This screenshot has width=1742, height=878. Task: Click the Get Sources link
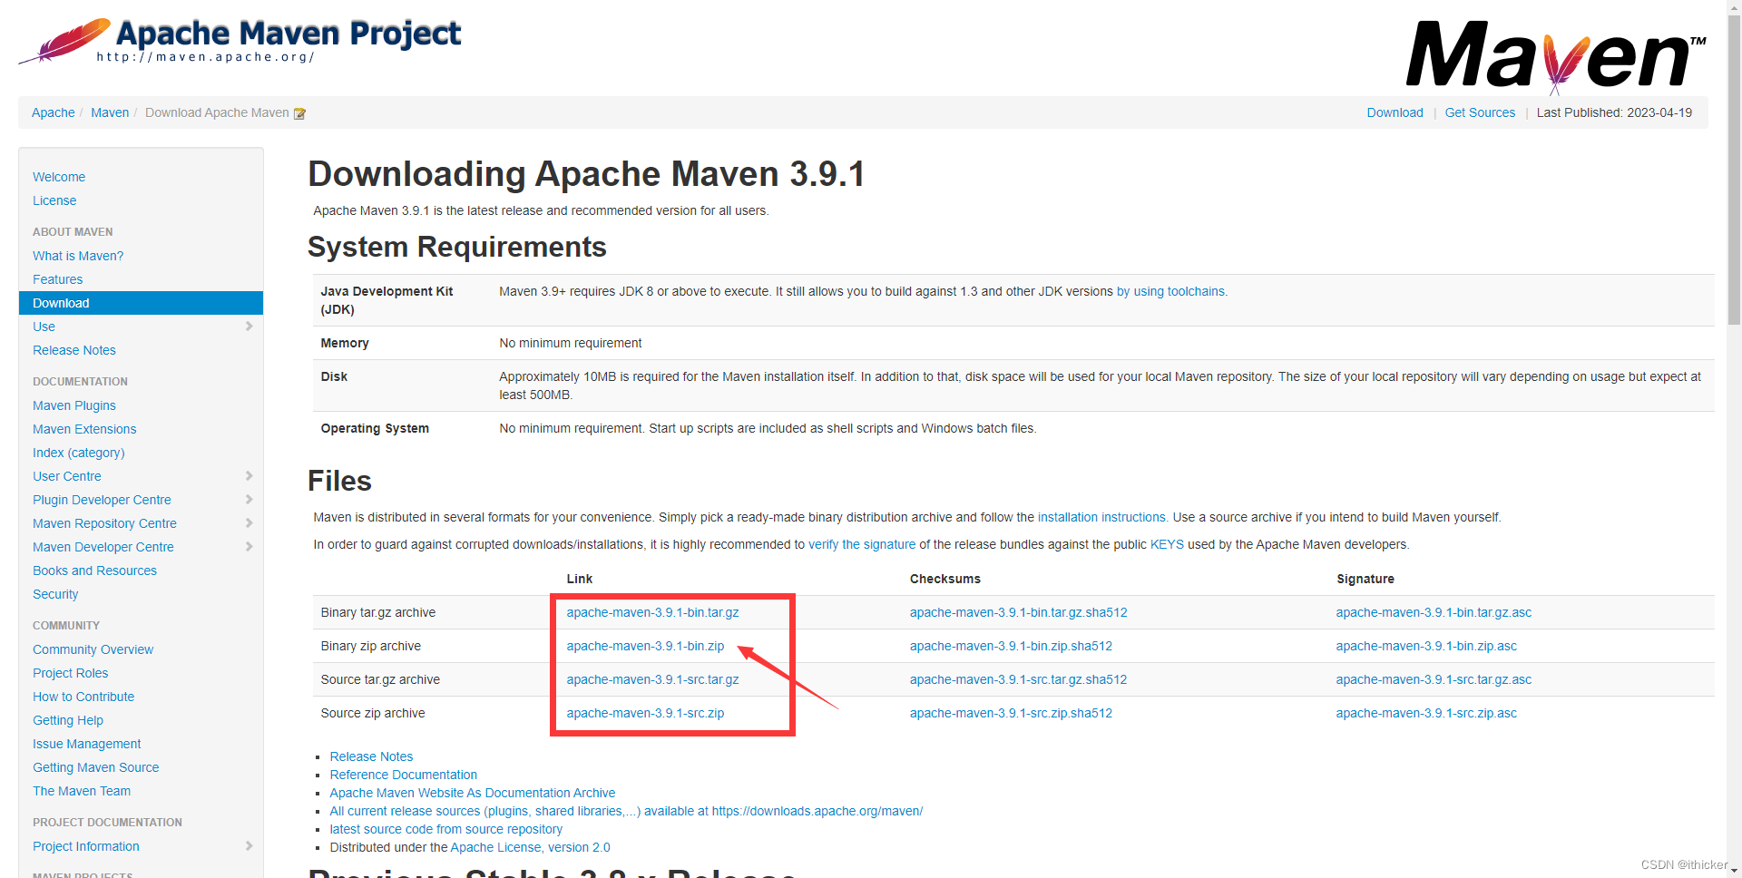[x=1480, y=112]
